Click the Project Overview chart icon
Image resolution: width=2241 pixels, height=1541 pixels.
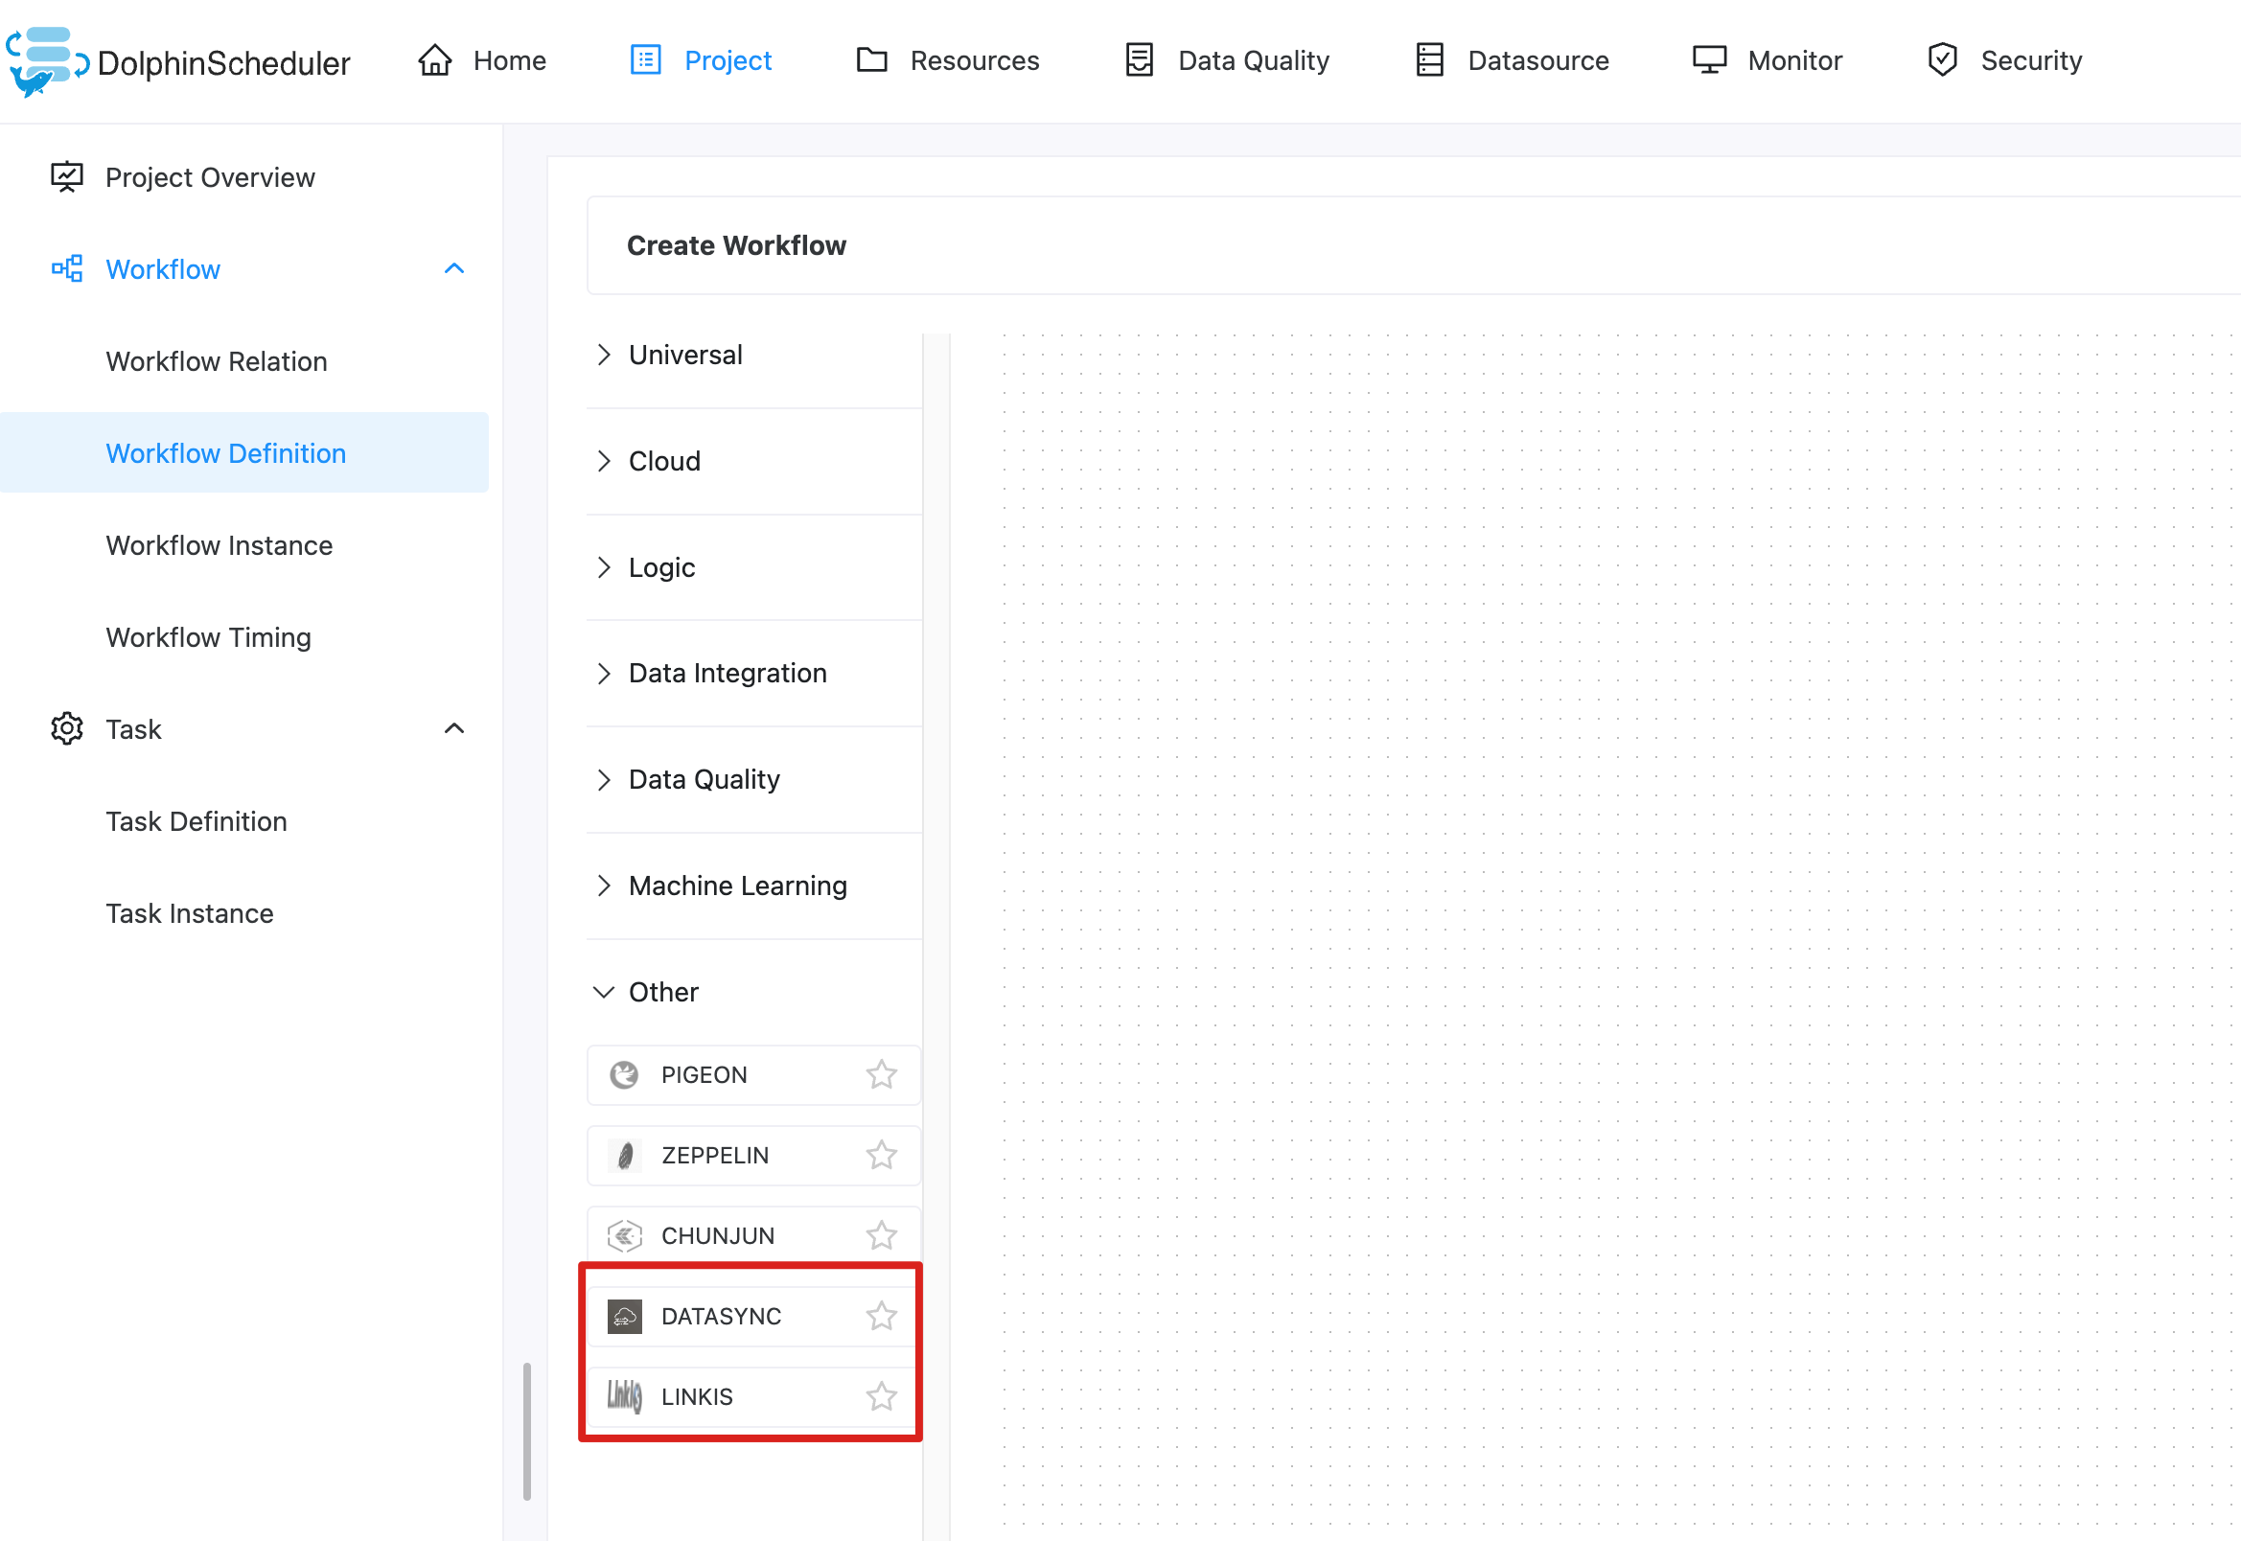(67, 177)
